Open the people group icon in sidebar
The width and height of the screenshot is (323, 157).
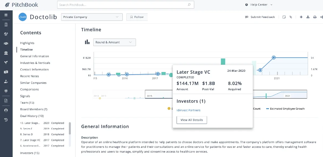[x=6, y=91]
